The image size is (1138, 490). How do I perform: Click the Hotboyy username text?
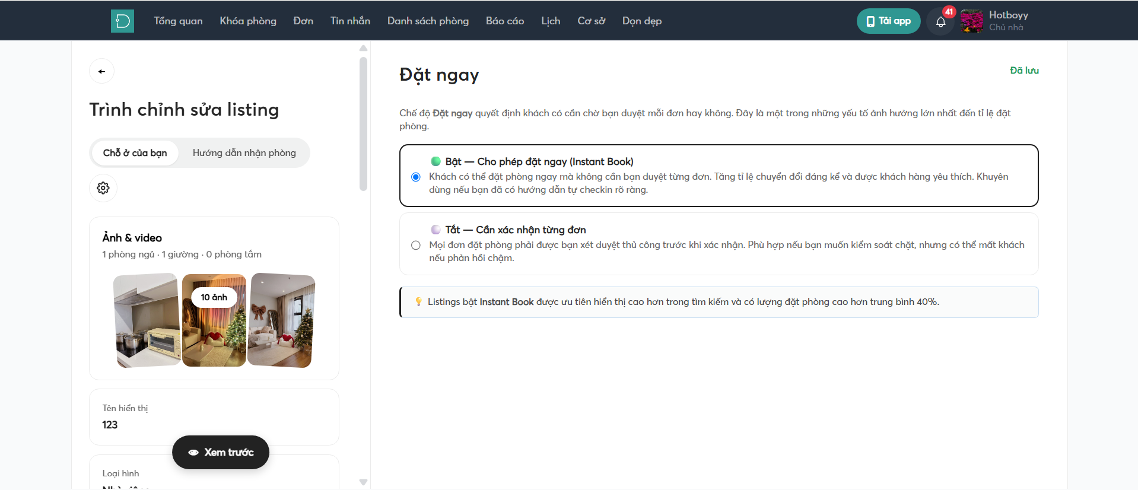(x=1008, y=15)
